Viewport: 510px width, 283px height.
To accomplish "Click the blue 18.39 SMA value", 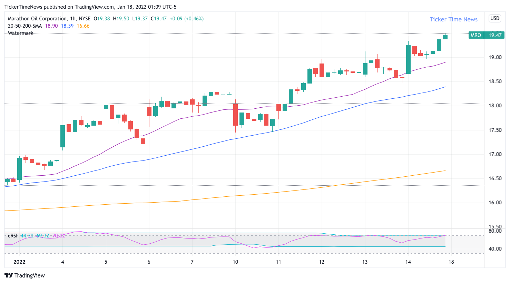I will click(x=67, y=26).
